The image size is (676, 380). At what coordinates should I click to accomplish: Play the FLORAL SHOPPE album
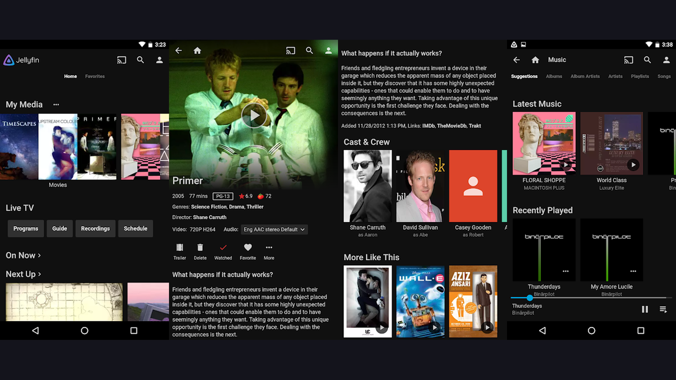(565, 165)
